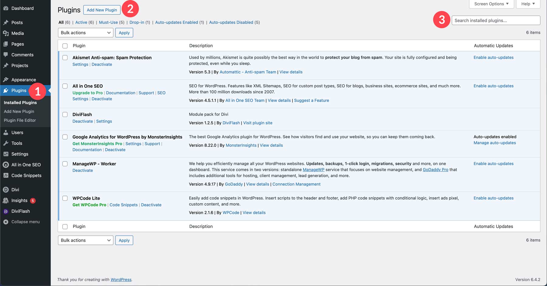Check the Akismet Anti-spam plugin checkbox
The image size is (547, 286).
point(65,58)
